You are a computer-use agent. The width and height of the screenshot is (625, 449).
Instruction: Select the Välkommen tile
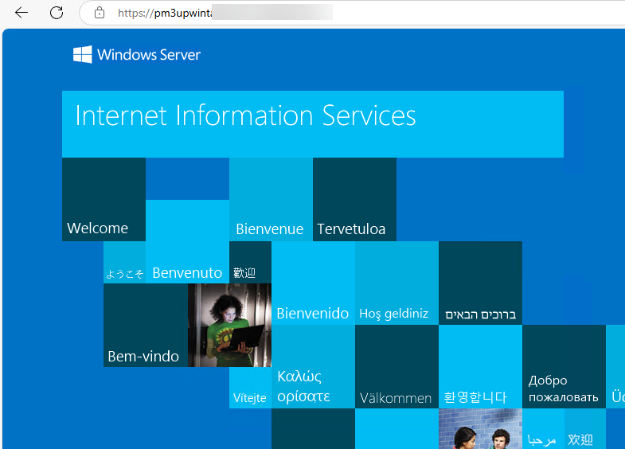click(x=397, y=366)
